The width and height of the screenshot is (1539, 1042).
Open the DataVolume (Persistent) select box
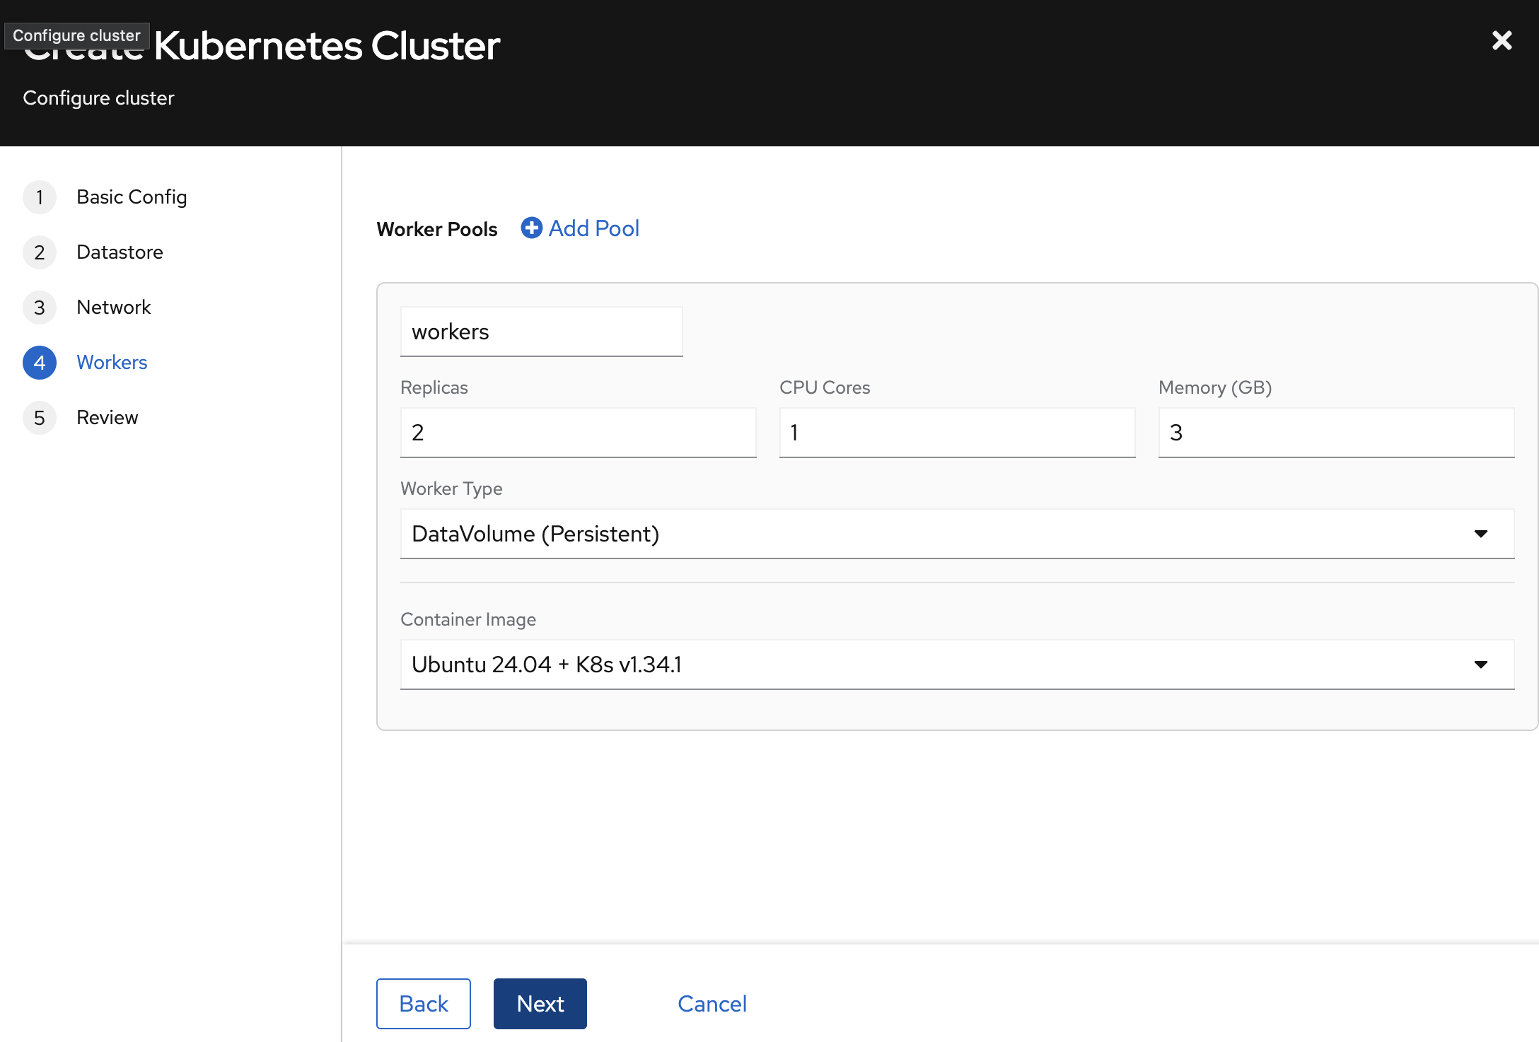919,534
